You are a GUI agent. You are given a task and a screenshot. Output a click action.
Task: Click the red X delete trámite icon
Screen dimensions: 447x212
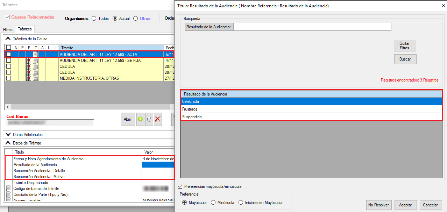(x=158, y=119)
